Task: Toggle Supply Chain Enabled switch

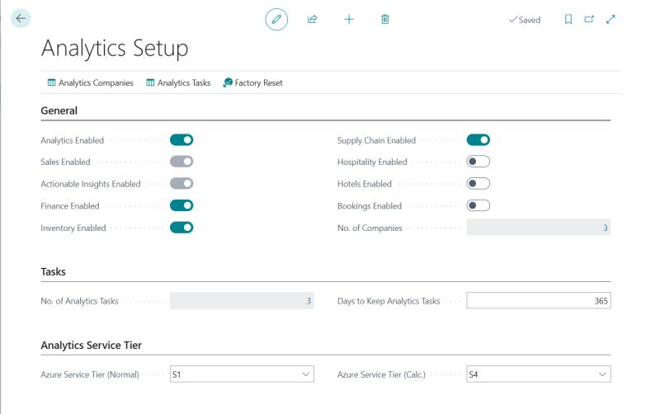Action: coord(478,140)
